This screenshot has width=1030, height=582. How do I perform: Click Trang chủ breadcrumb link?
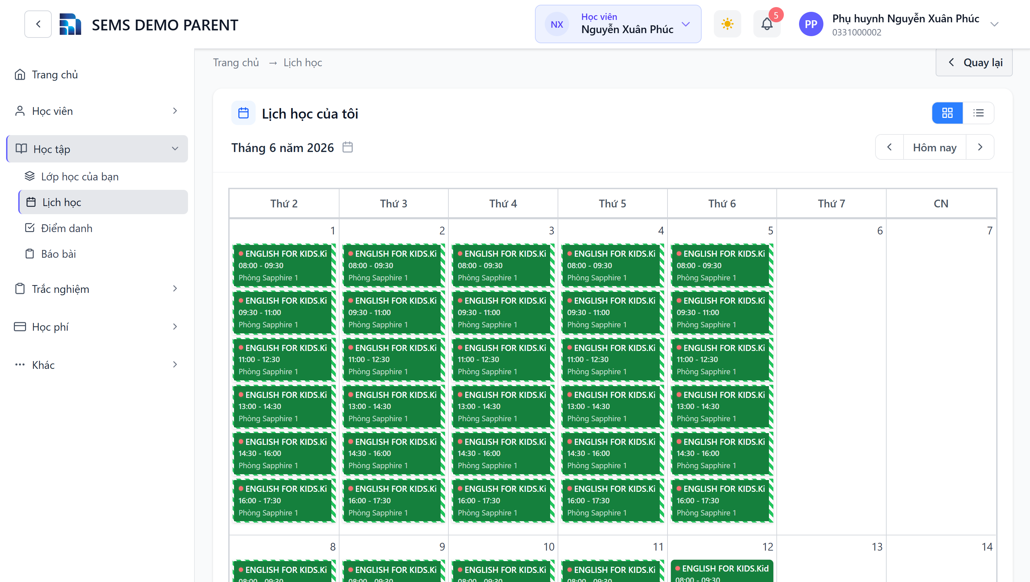pos(236,62)
